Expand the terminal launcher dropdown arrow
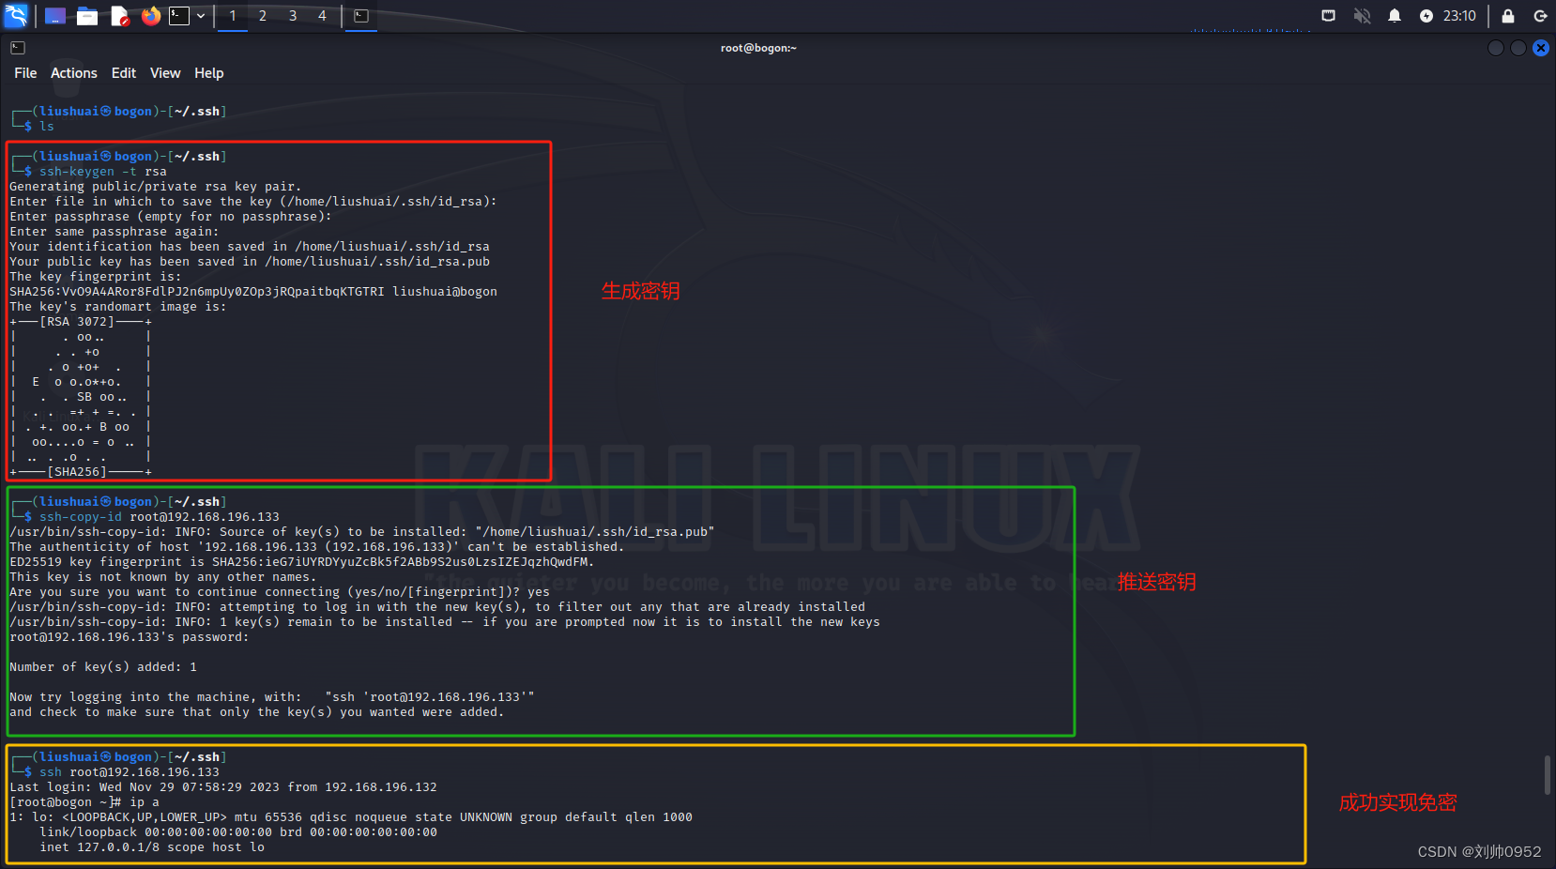Image resolution: width=1556 pixels, height=869 pixels. 201,16
